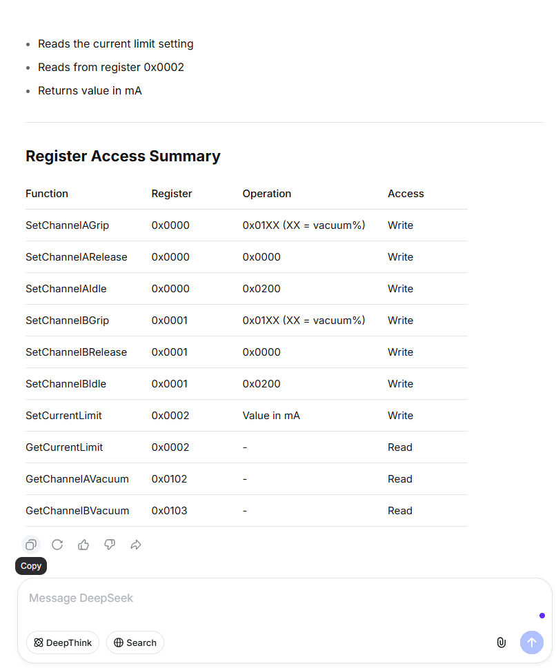Click 0x01XX operation in SetChannelBGrip row
This screenshot has width=556, height=668.
tap(304, 321)
